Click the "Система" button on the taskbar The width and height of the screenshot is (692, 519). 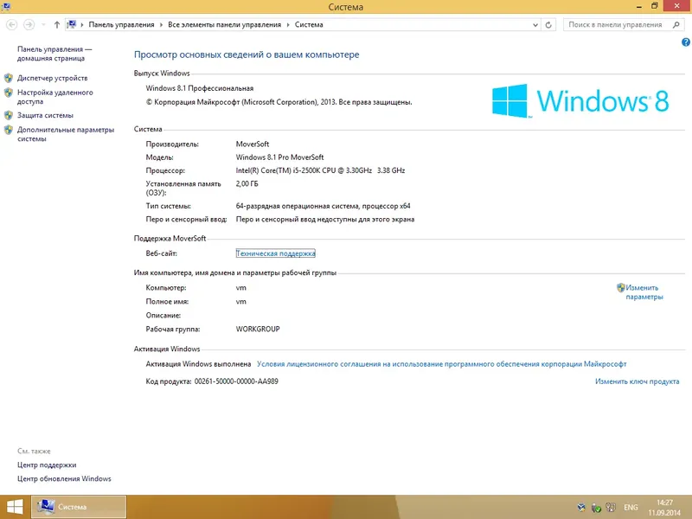tap(69, 507)
